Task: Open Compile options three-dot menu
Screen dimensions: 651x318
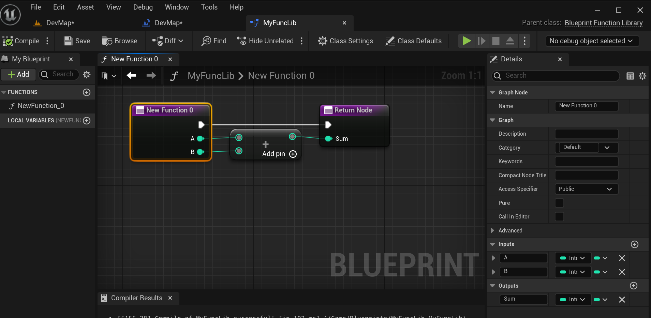Action: click(47, 41)
